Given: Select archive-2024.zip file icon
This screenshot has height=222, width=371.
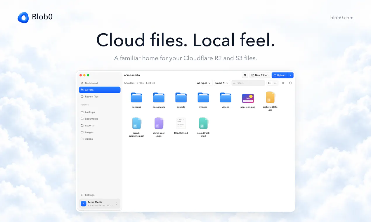Looking at the screenshot, I should point(270,97).
